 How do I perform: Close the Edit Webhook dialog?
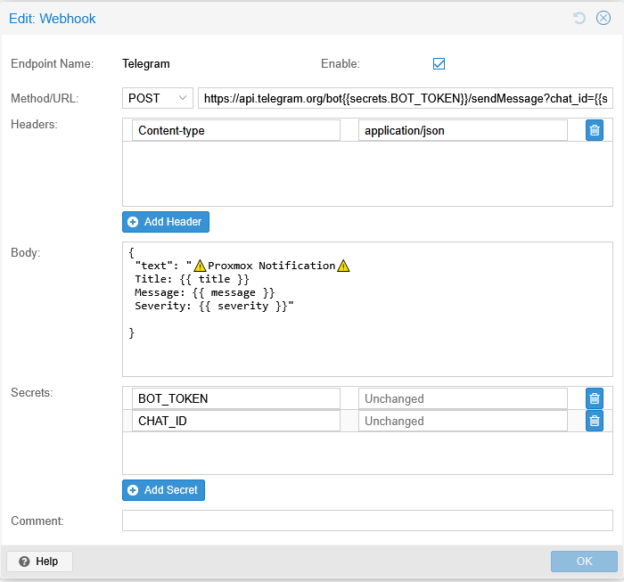coord(603,18)
